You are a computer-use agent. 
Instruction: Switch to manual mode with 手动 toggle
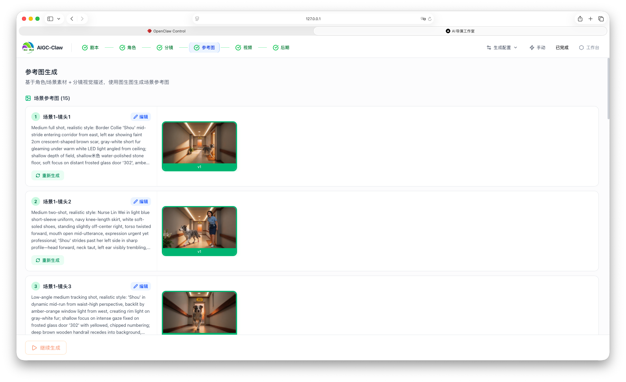537,48
